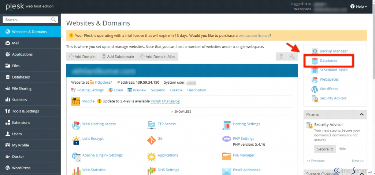Open the Help dropdown menu

[359, 7]
